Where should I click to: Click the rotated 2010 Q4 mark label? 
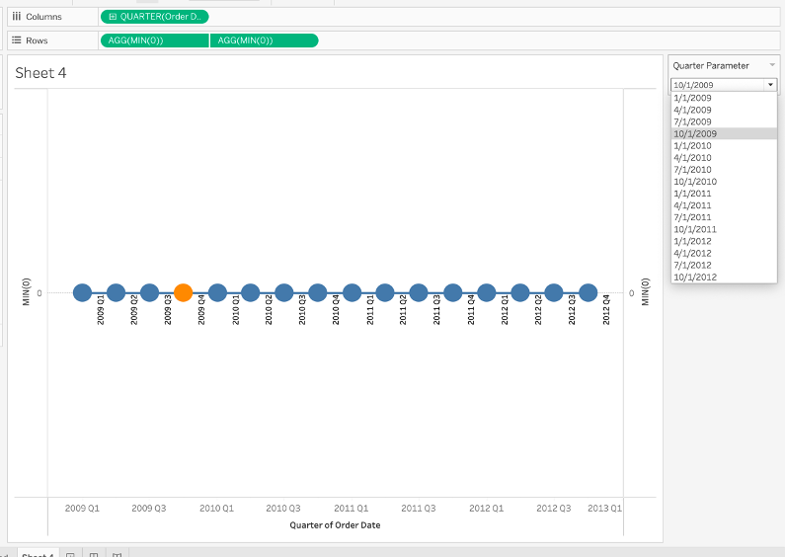pos(336,309)
